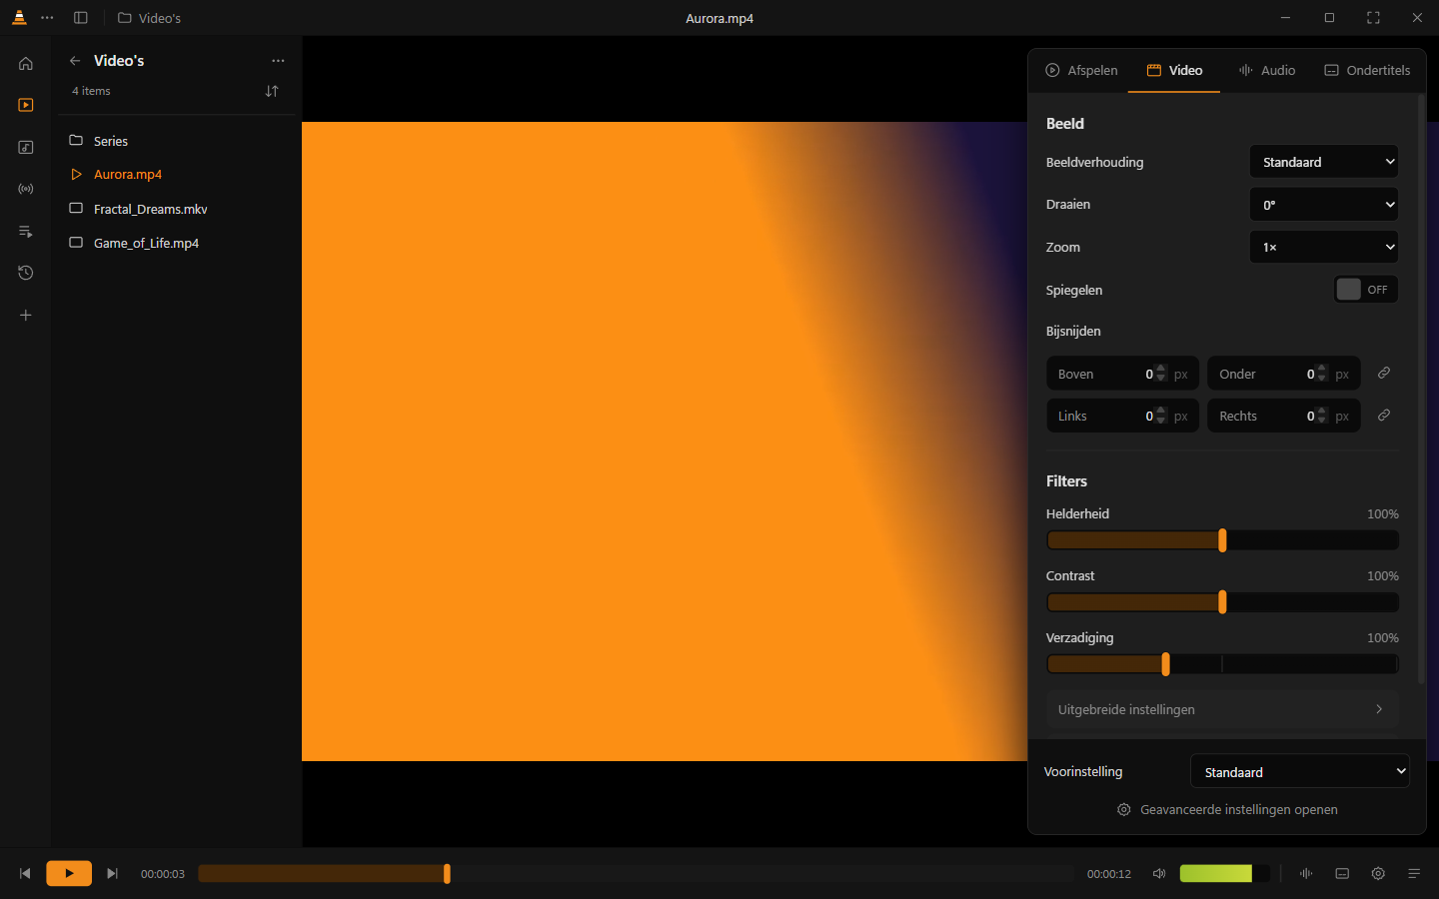Image resolution: width=1439 pixels, height=899 pixels.
Task: Click Geavanceerde instellingen openen
Action: (x=1227, y=809)
